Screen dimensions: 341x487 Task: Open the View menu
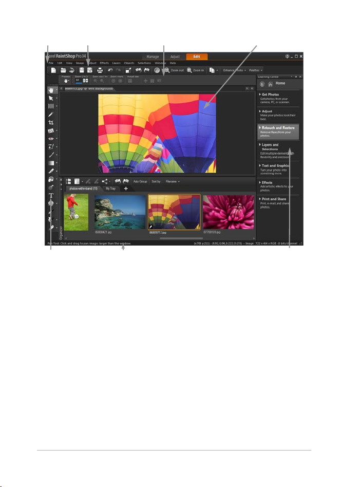[x=69, y=63]
